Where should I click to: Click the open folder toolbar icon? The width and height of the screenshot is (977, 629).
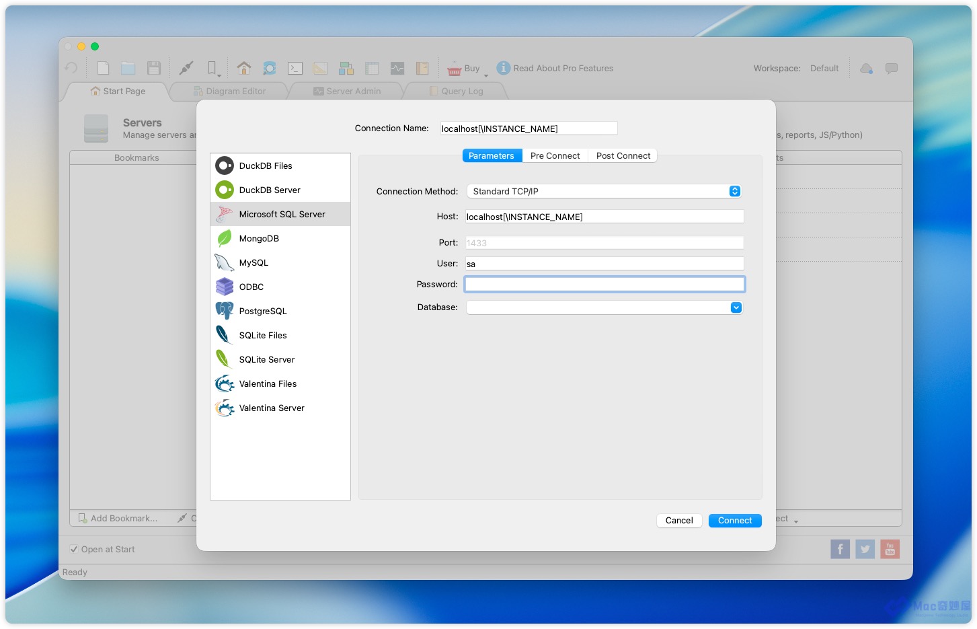point(128,68)
